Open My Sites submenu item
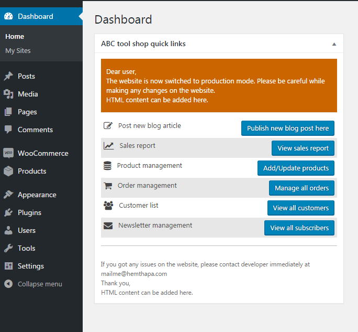This screenshot has height=332, width=358. (18, 50)
